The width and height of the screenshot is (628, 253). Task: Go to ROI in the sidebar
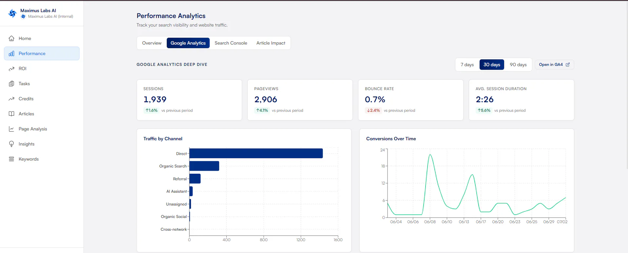pyautogui.click(x=42, y=68)
